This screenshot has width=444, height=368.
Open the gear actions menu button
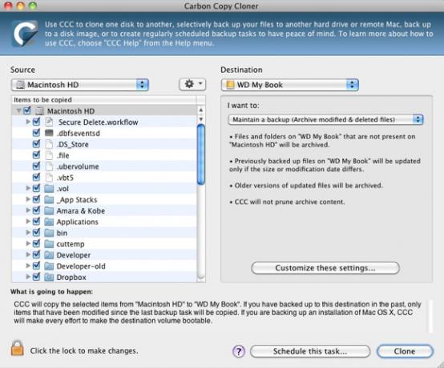192,84
